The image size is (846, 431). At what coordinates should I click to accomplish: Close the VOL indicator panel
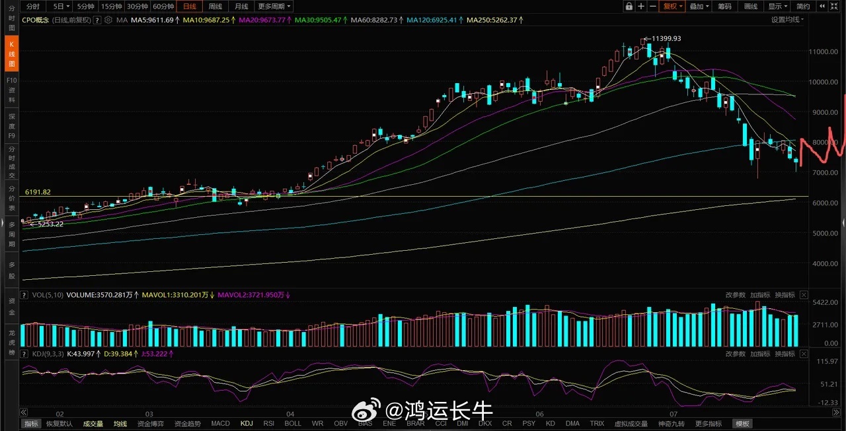[804, 295]
